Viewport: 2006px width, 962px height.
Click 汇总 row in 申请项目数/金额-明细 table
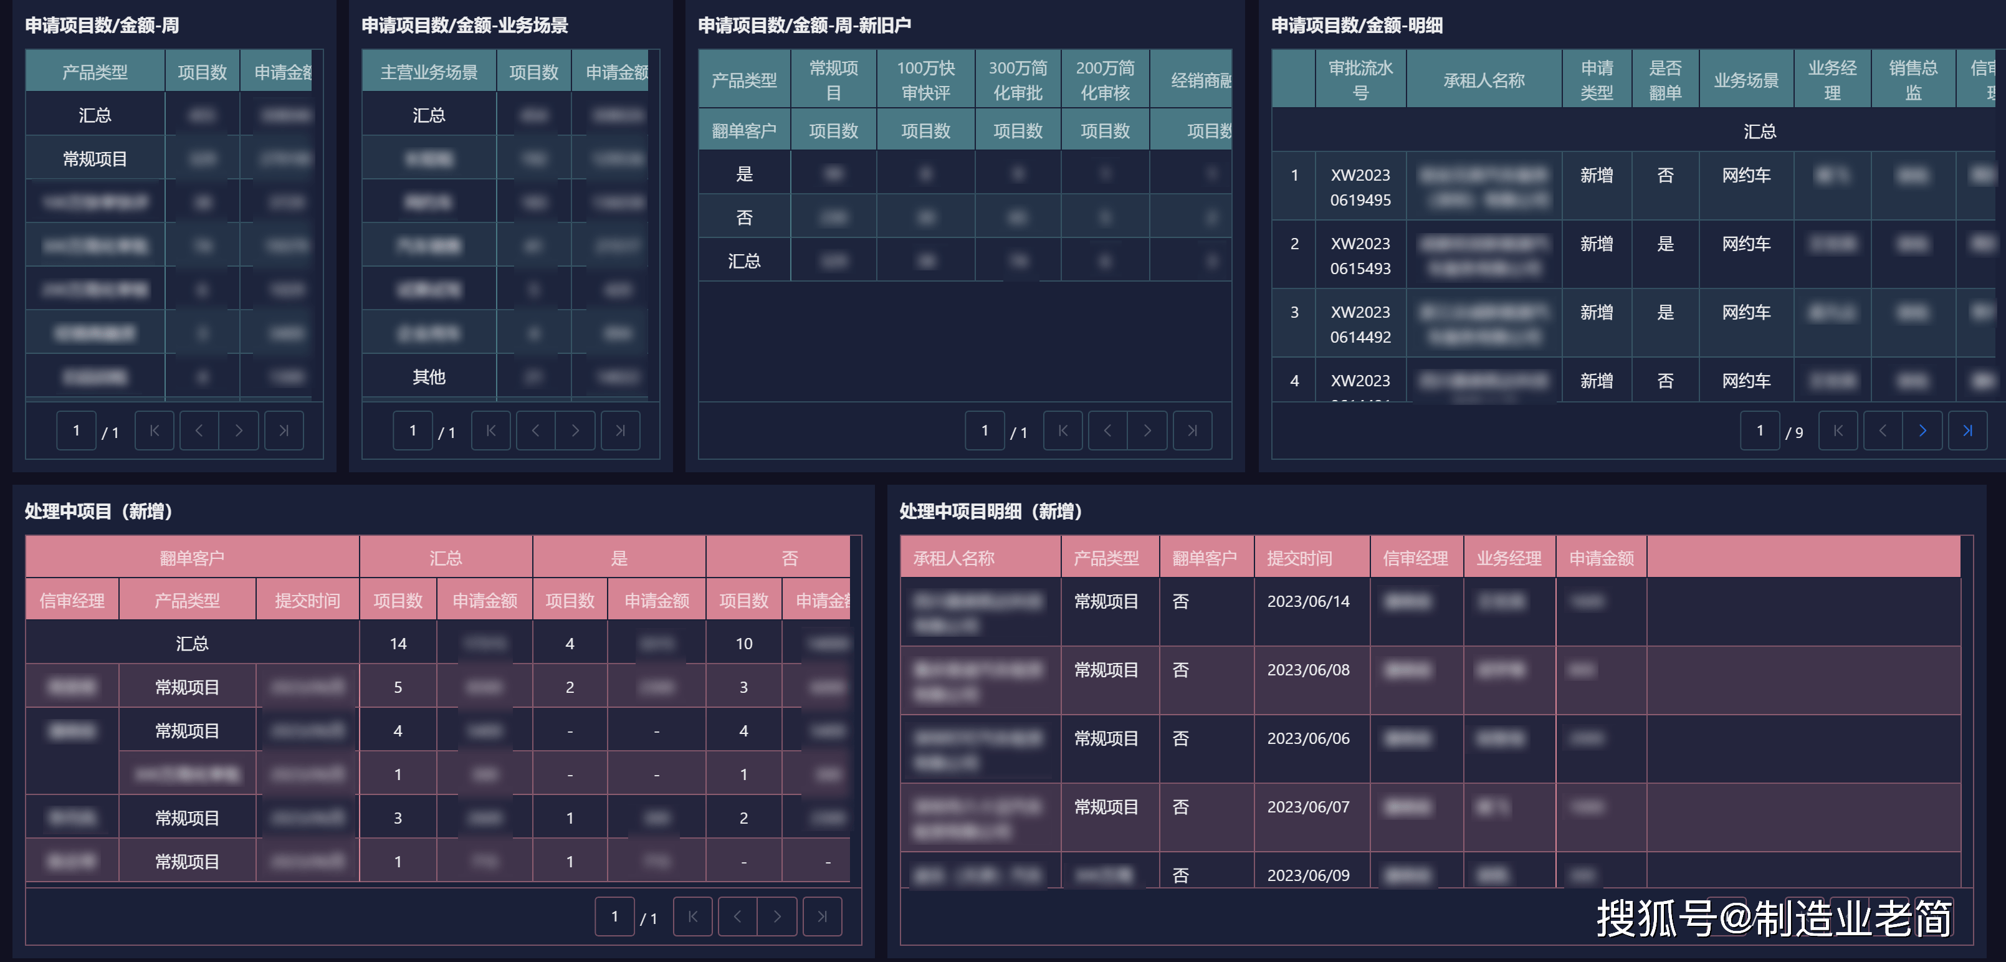(1634, 130)
